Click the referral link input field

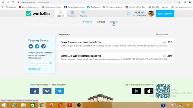click(41, 63)
